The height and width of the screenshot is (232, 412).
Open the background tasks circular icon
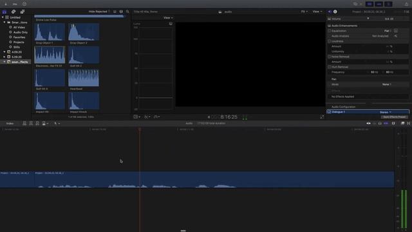(24, 4)
